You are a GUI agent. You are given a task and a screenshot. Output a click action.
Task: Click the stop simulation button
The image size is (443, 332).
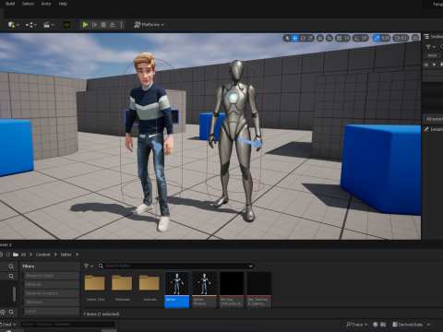[x=103, y=25]
